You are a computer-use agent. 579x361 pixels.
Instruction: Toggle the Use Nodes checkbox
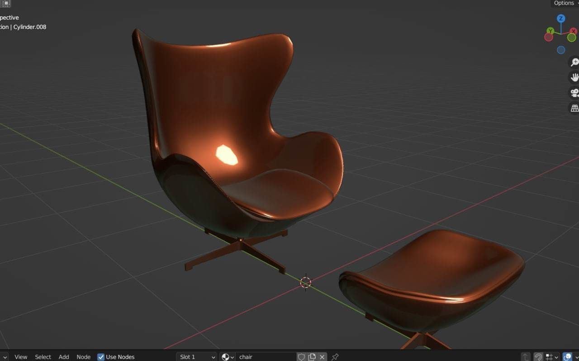[x=101, y=357]
